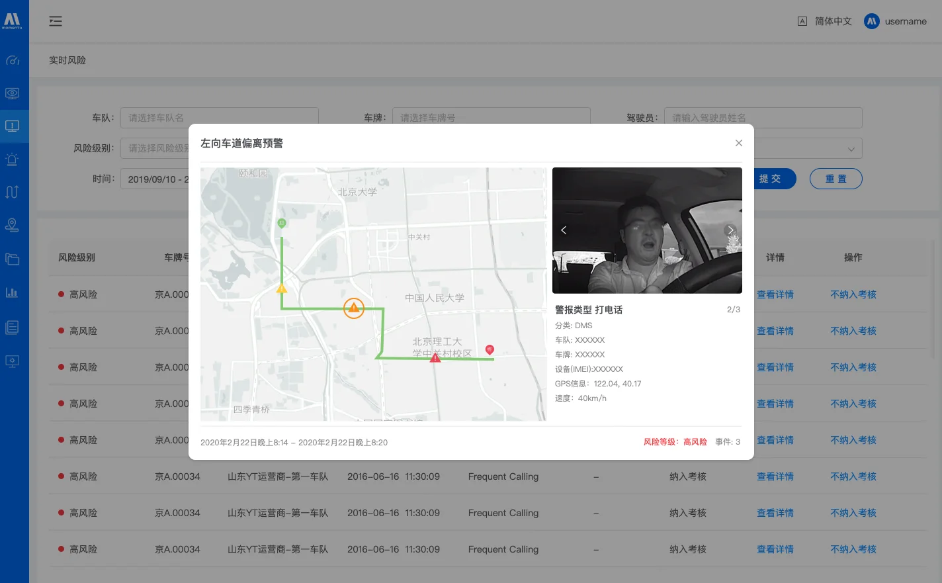This screenshot has width=942, height=583.
Task: Open the location tracking pin icon
Action: 13,225
